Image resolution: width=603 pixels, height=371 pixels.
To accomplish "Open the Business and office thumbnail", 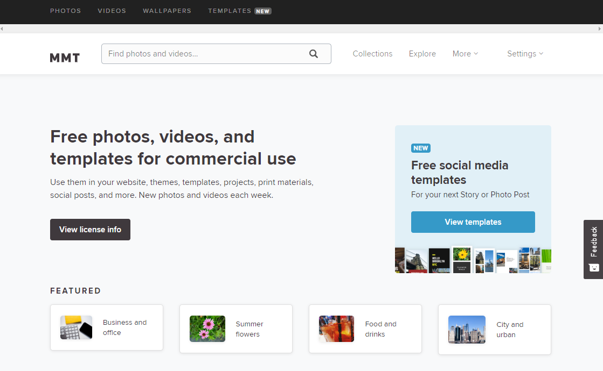I will (76, 327).
